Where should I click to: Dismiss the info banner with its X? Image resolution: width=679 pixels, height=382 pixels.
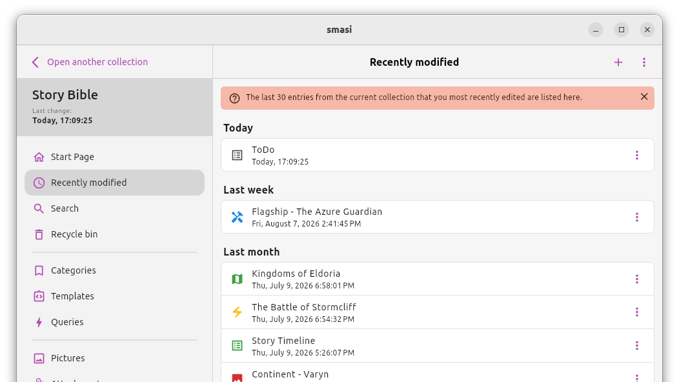click(644, 97)
